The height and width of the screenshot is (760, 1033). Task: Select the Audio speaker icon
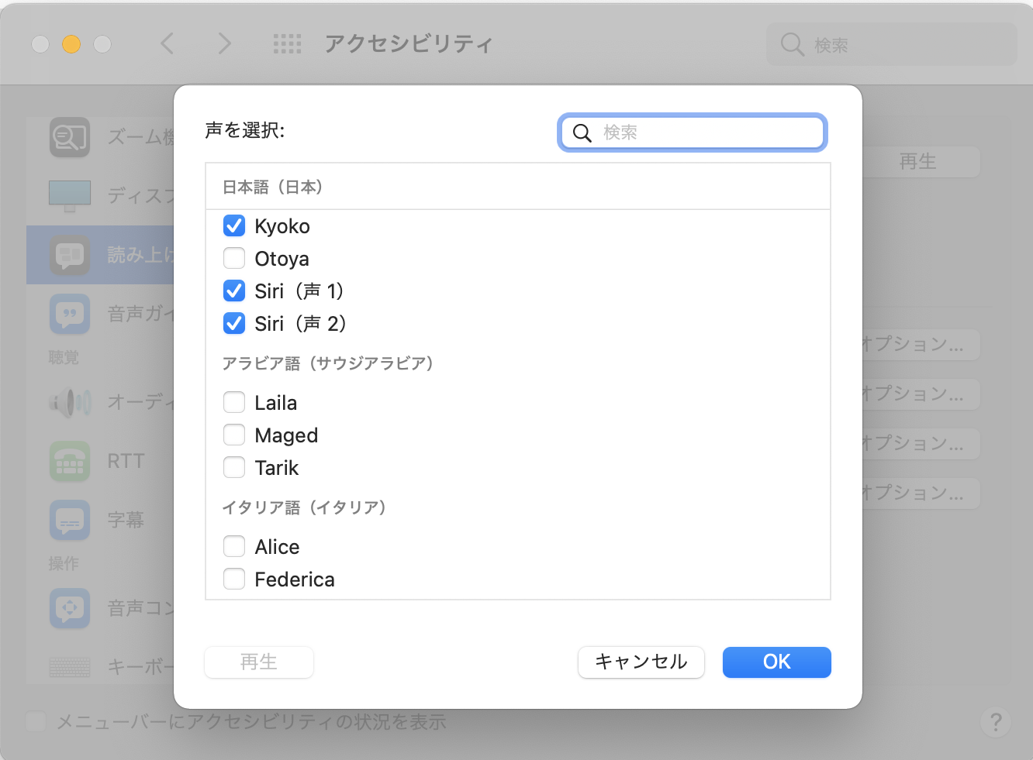pyautogui.click(x=70, y=402)
